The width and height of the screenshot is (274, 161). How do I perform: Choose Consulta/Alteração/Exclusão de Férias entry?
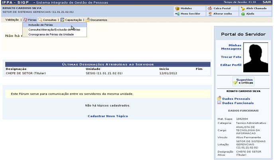point(55,30)
